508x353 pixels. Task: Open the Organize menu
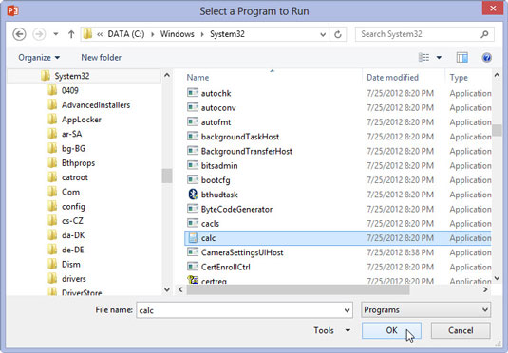click(39, 57)
